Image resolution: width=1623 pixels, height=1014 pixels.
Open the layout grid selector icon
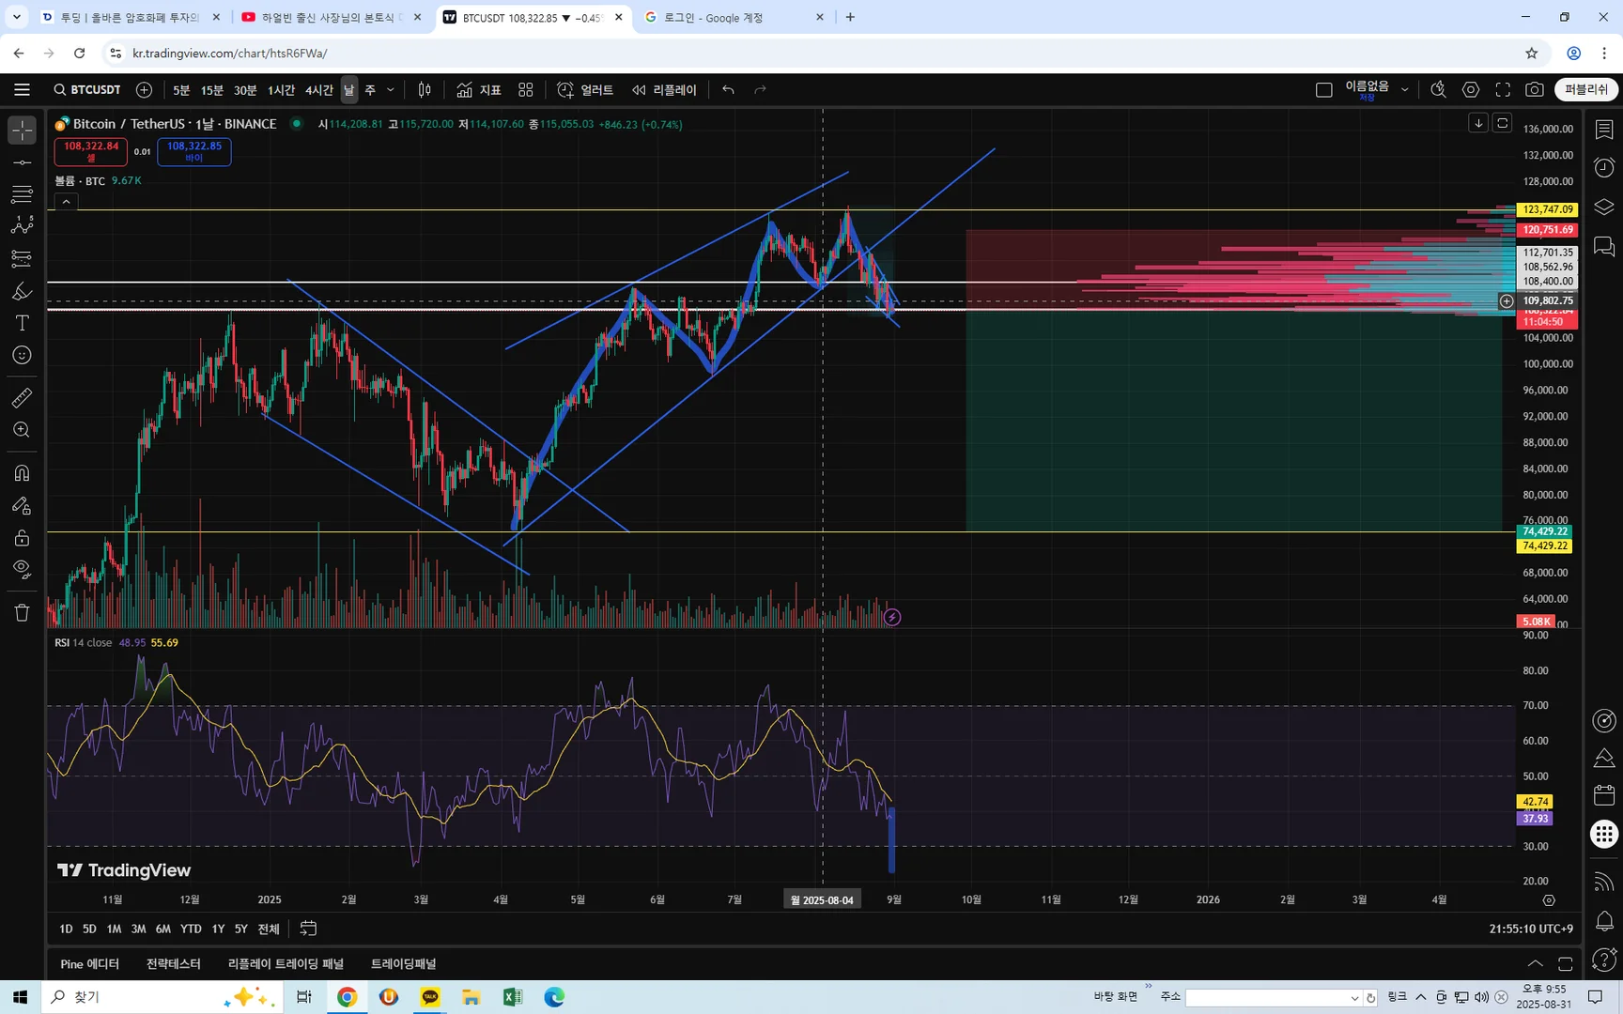[526, 89]
